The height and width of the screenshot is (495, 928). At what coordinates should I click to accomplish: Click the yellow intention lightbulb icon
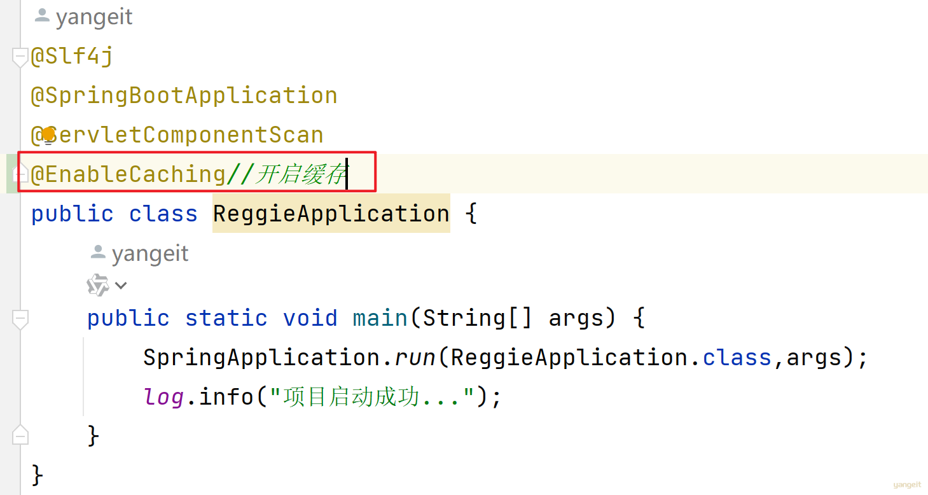(x=48, y=134)
